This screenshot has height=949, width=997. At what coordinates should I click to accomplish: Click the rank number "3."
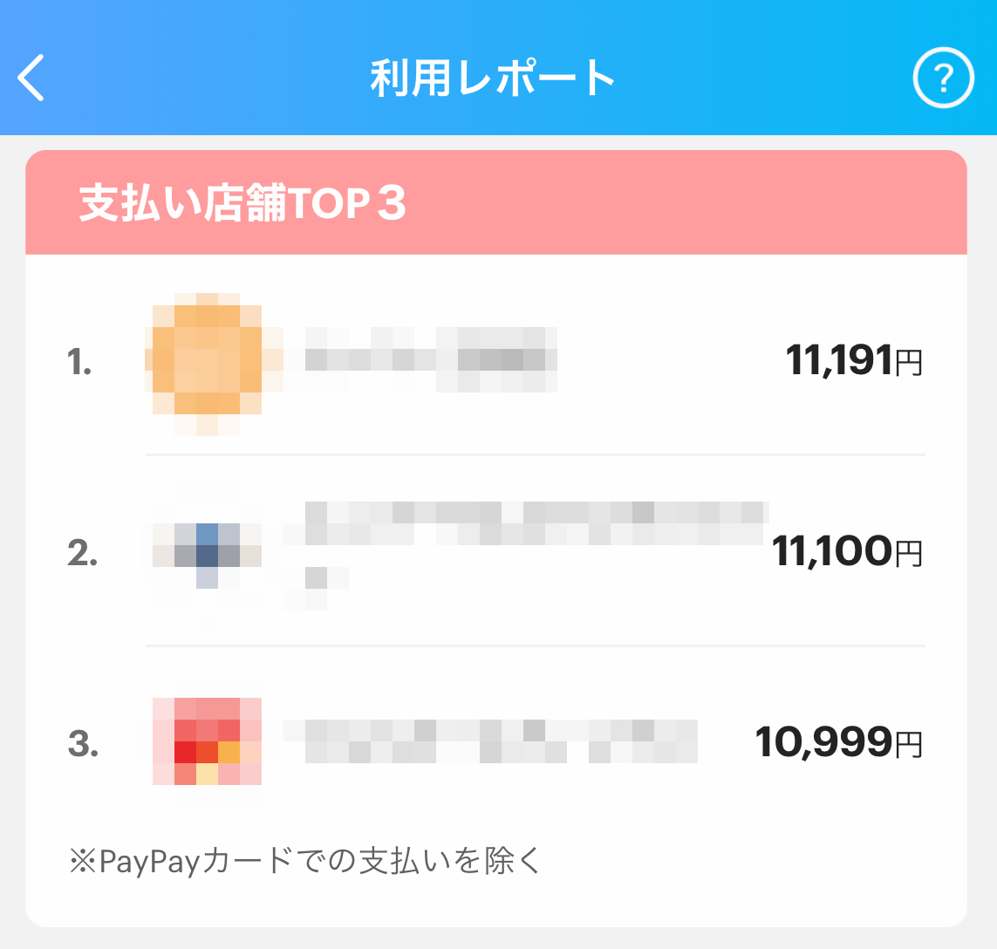coord(83,745)
